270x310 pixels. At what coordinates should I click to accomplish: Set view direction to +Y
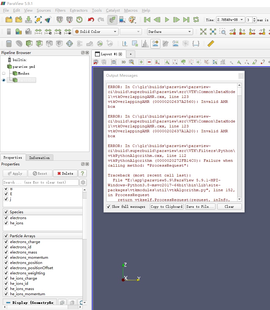pyautogui.click(x=252, y=32)
